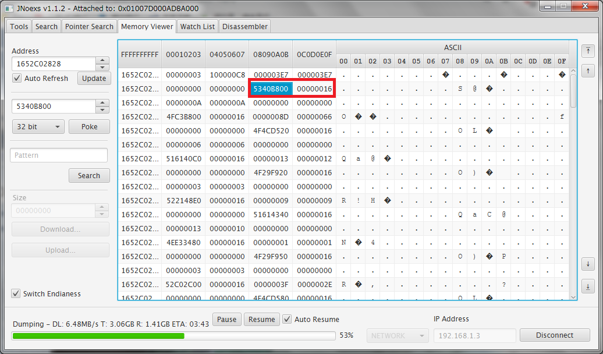
Task: Click the ASCII column group header
Action: (453, 48)
